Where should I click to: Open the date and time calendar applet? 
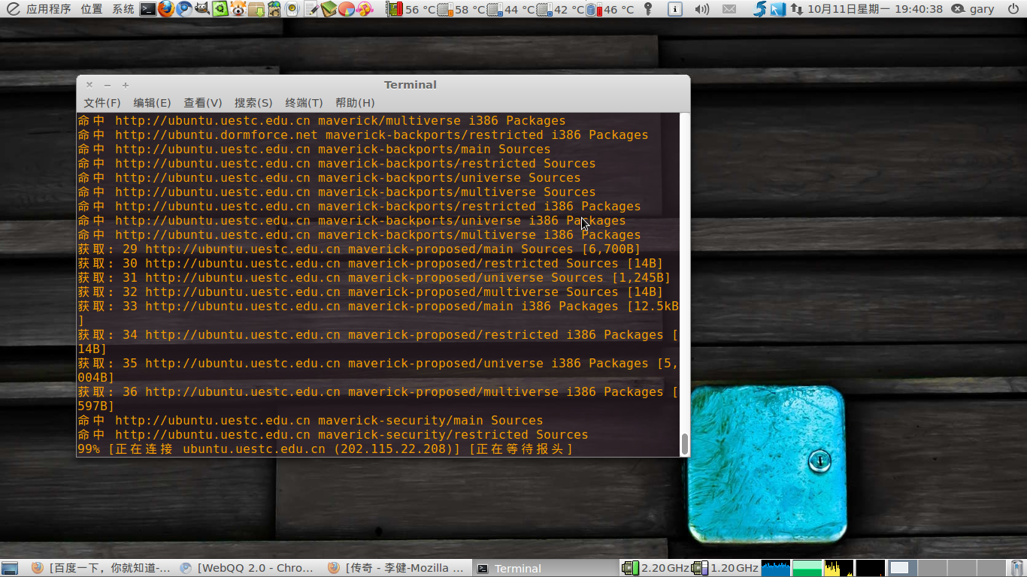[875, 9]
